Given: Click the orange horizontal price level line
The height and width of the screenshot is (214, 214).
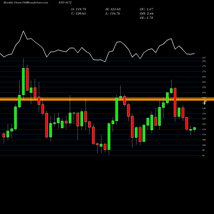Looking at the screenshot, I should tap(107, 99).
